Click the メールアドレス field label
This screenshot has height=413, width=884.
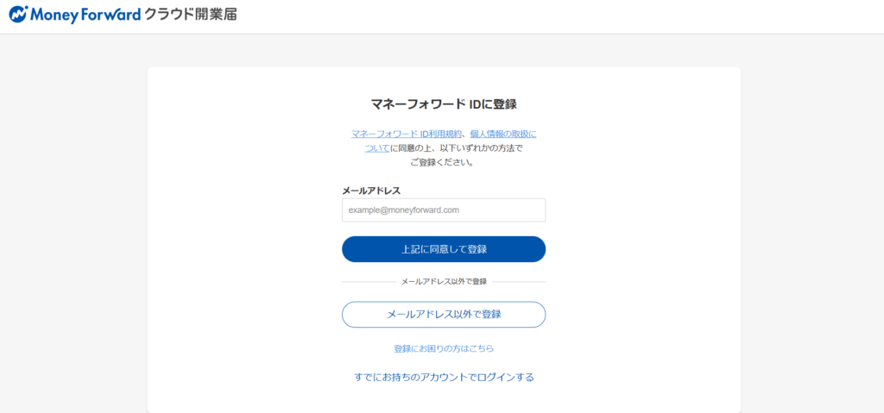(x=371, y=191)
